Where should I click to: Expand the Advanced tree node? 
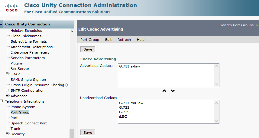[x=7, y=96]
